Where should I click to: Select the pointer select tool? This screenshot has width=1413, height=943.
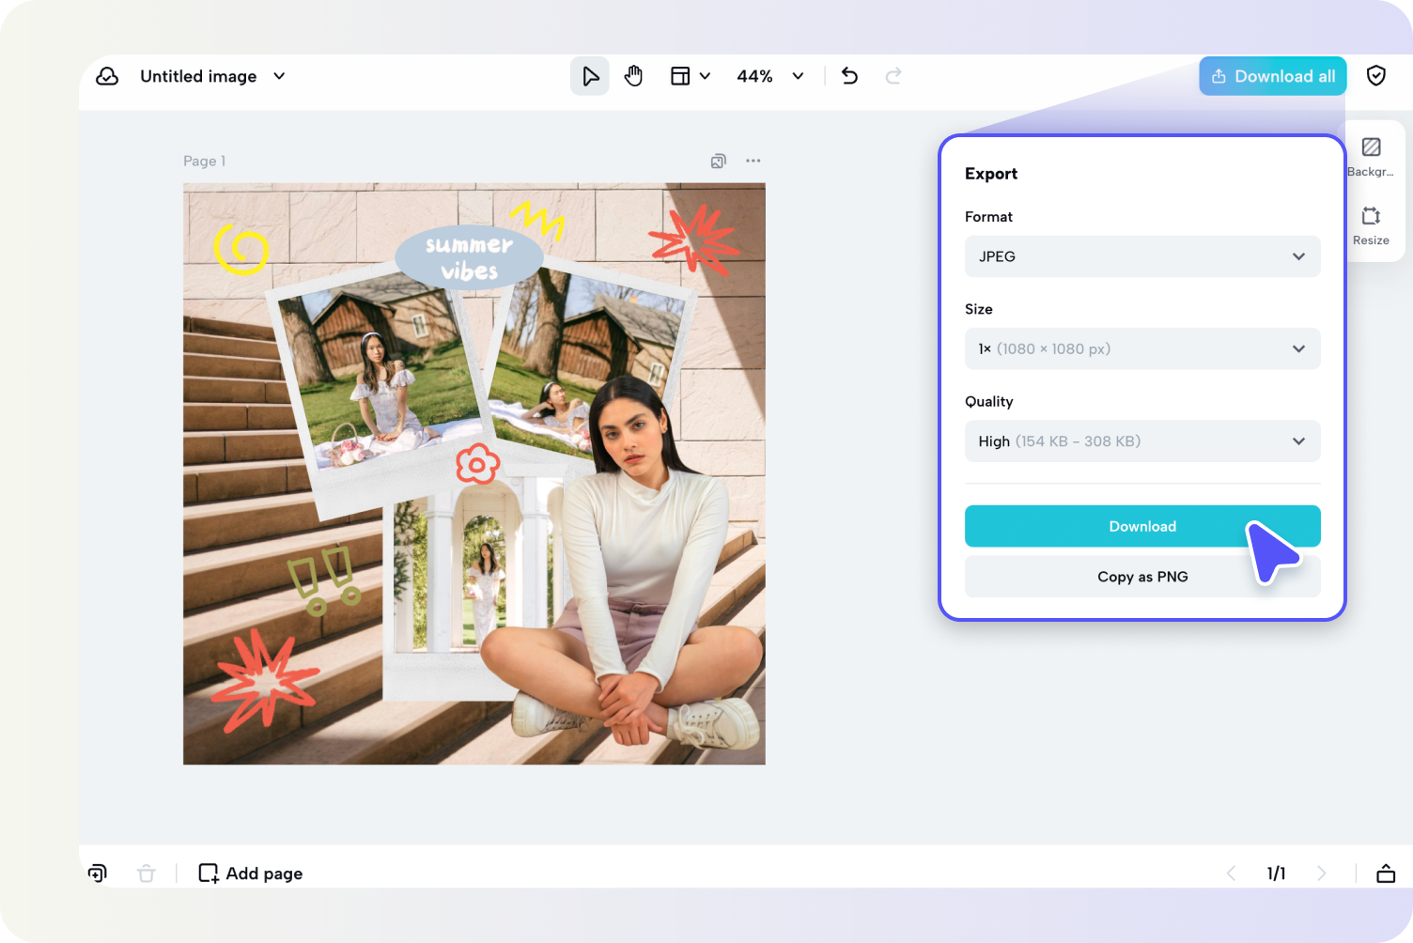tap(590, 76)
